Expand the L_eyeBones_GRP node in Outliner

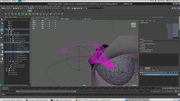tap(10, 61)
